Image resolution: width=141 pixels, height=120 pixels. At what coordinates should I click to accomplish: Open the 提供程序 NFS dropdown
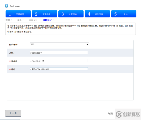pyautogui.click(x=59, y=44)
